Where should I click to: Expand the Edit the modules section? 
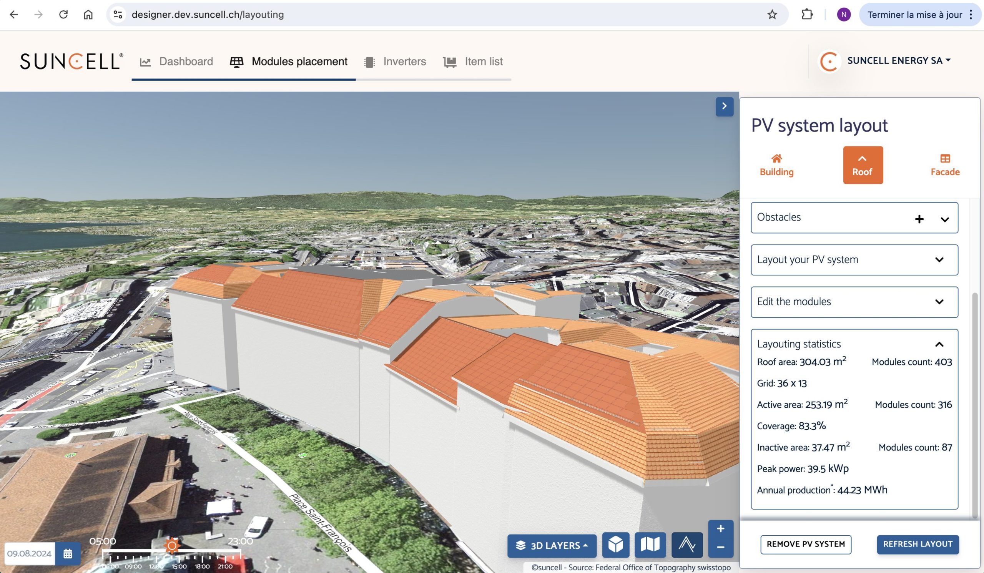(x=939, y=302)
